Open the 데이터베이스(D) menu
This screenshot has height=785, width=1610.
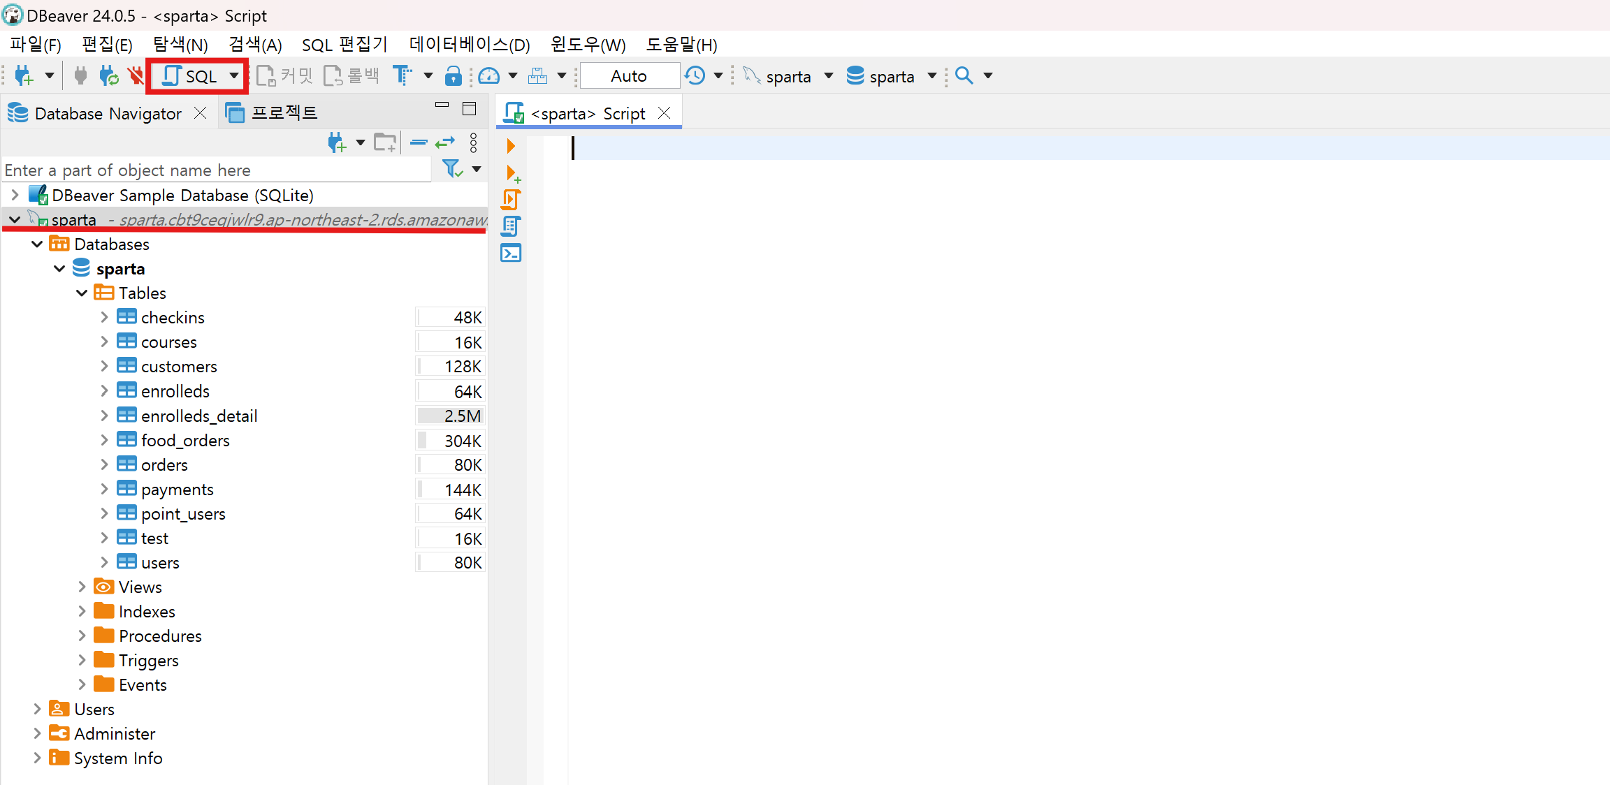[x=469, y=45]
